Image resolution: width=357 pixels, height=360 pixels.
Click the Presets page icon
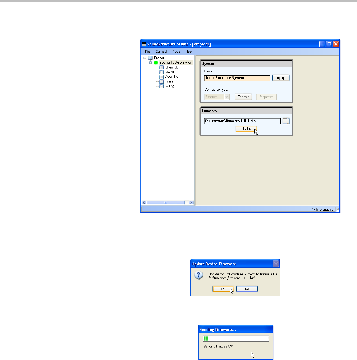(162, 81)
